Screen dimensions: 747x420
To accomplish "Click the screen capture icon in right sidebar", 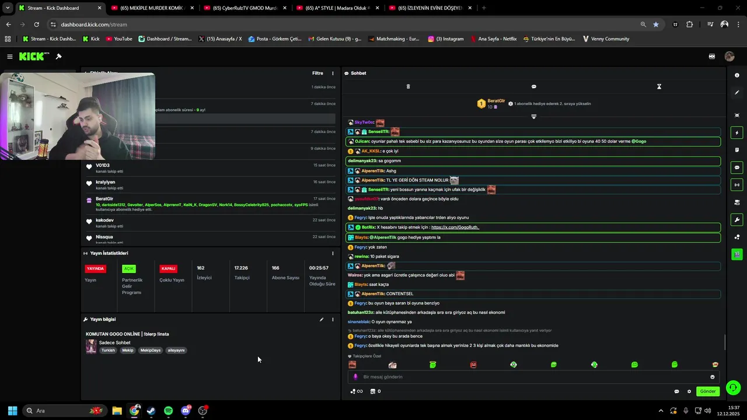I will (737, 116).
